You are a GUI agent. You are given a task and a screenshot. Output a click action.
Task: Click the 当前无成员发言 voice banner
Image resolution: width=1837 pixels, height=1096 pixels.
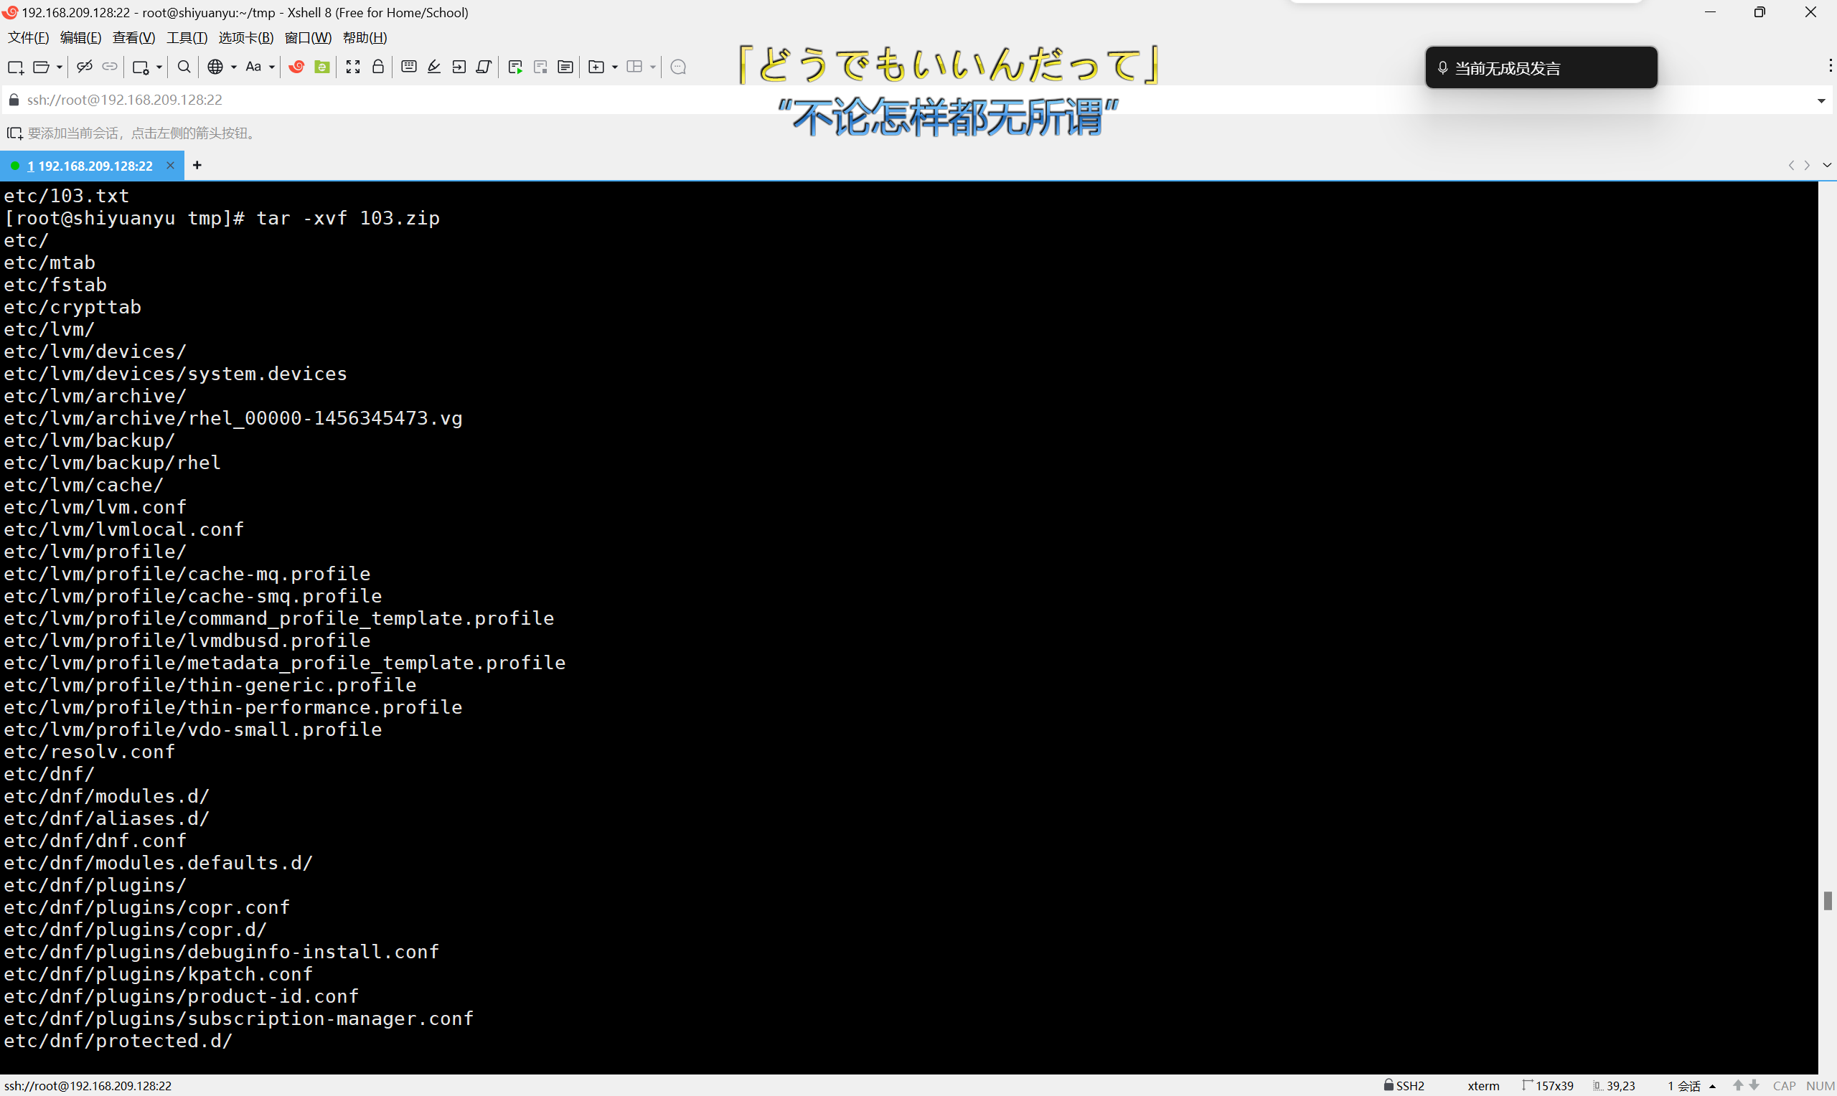pyautogui.click(x=1540, y=67)
